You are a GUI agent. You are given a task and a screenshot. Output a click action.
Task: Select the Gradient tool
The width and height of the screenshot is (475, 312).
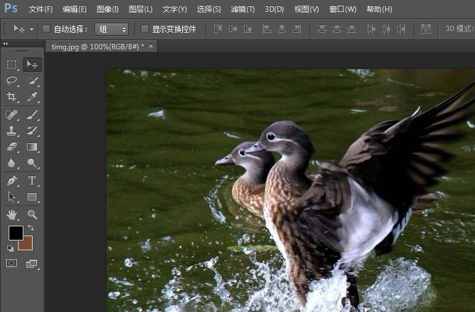32,147
